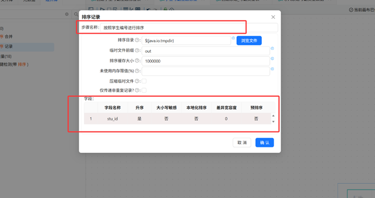Click the 步骤名称 input field
This screenshot has width=375, height=198.
[x=189, y=28]
